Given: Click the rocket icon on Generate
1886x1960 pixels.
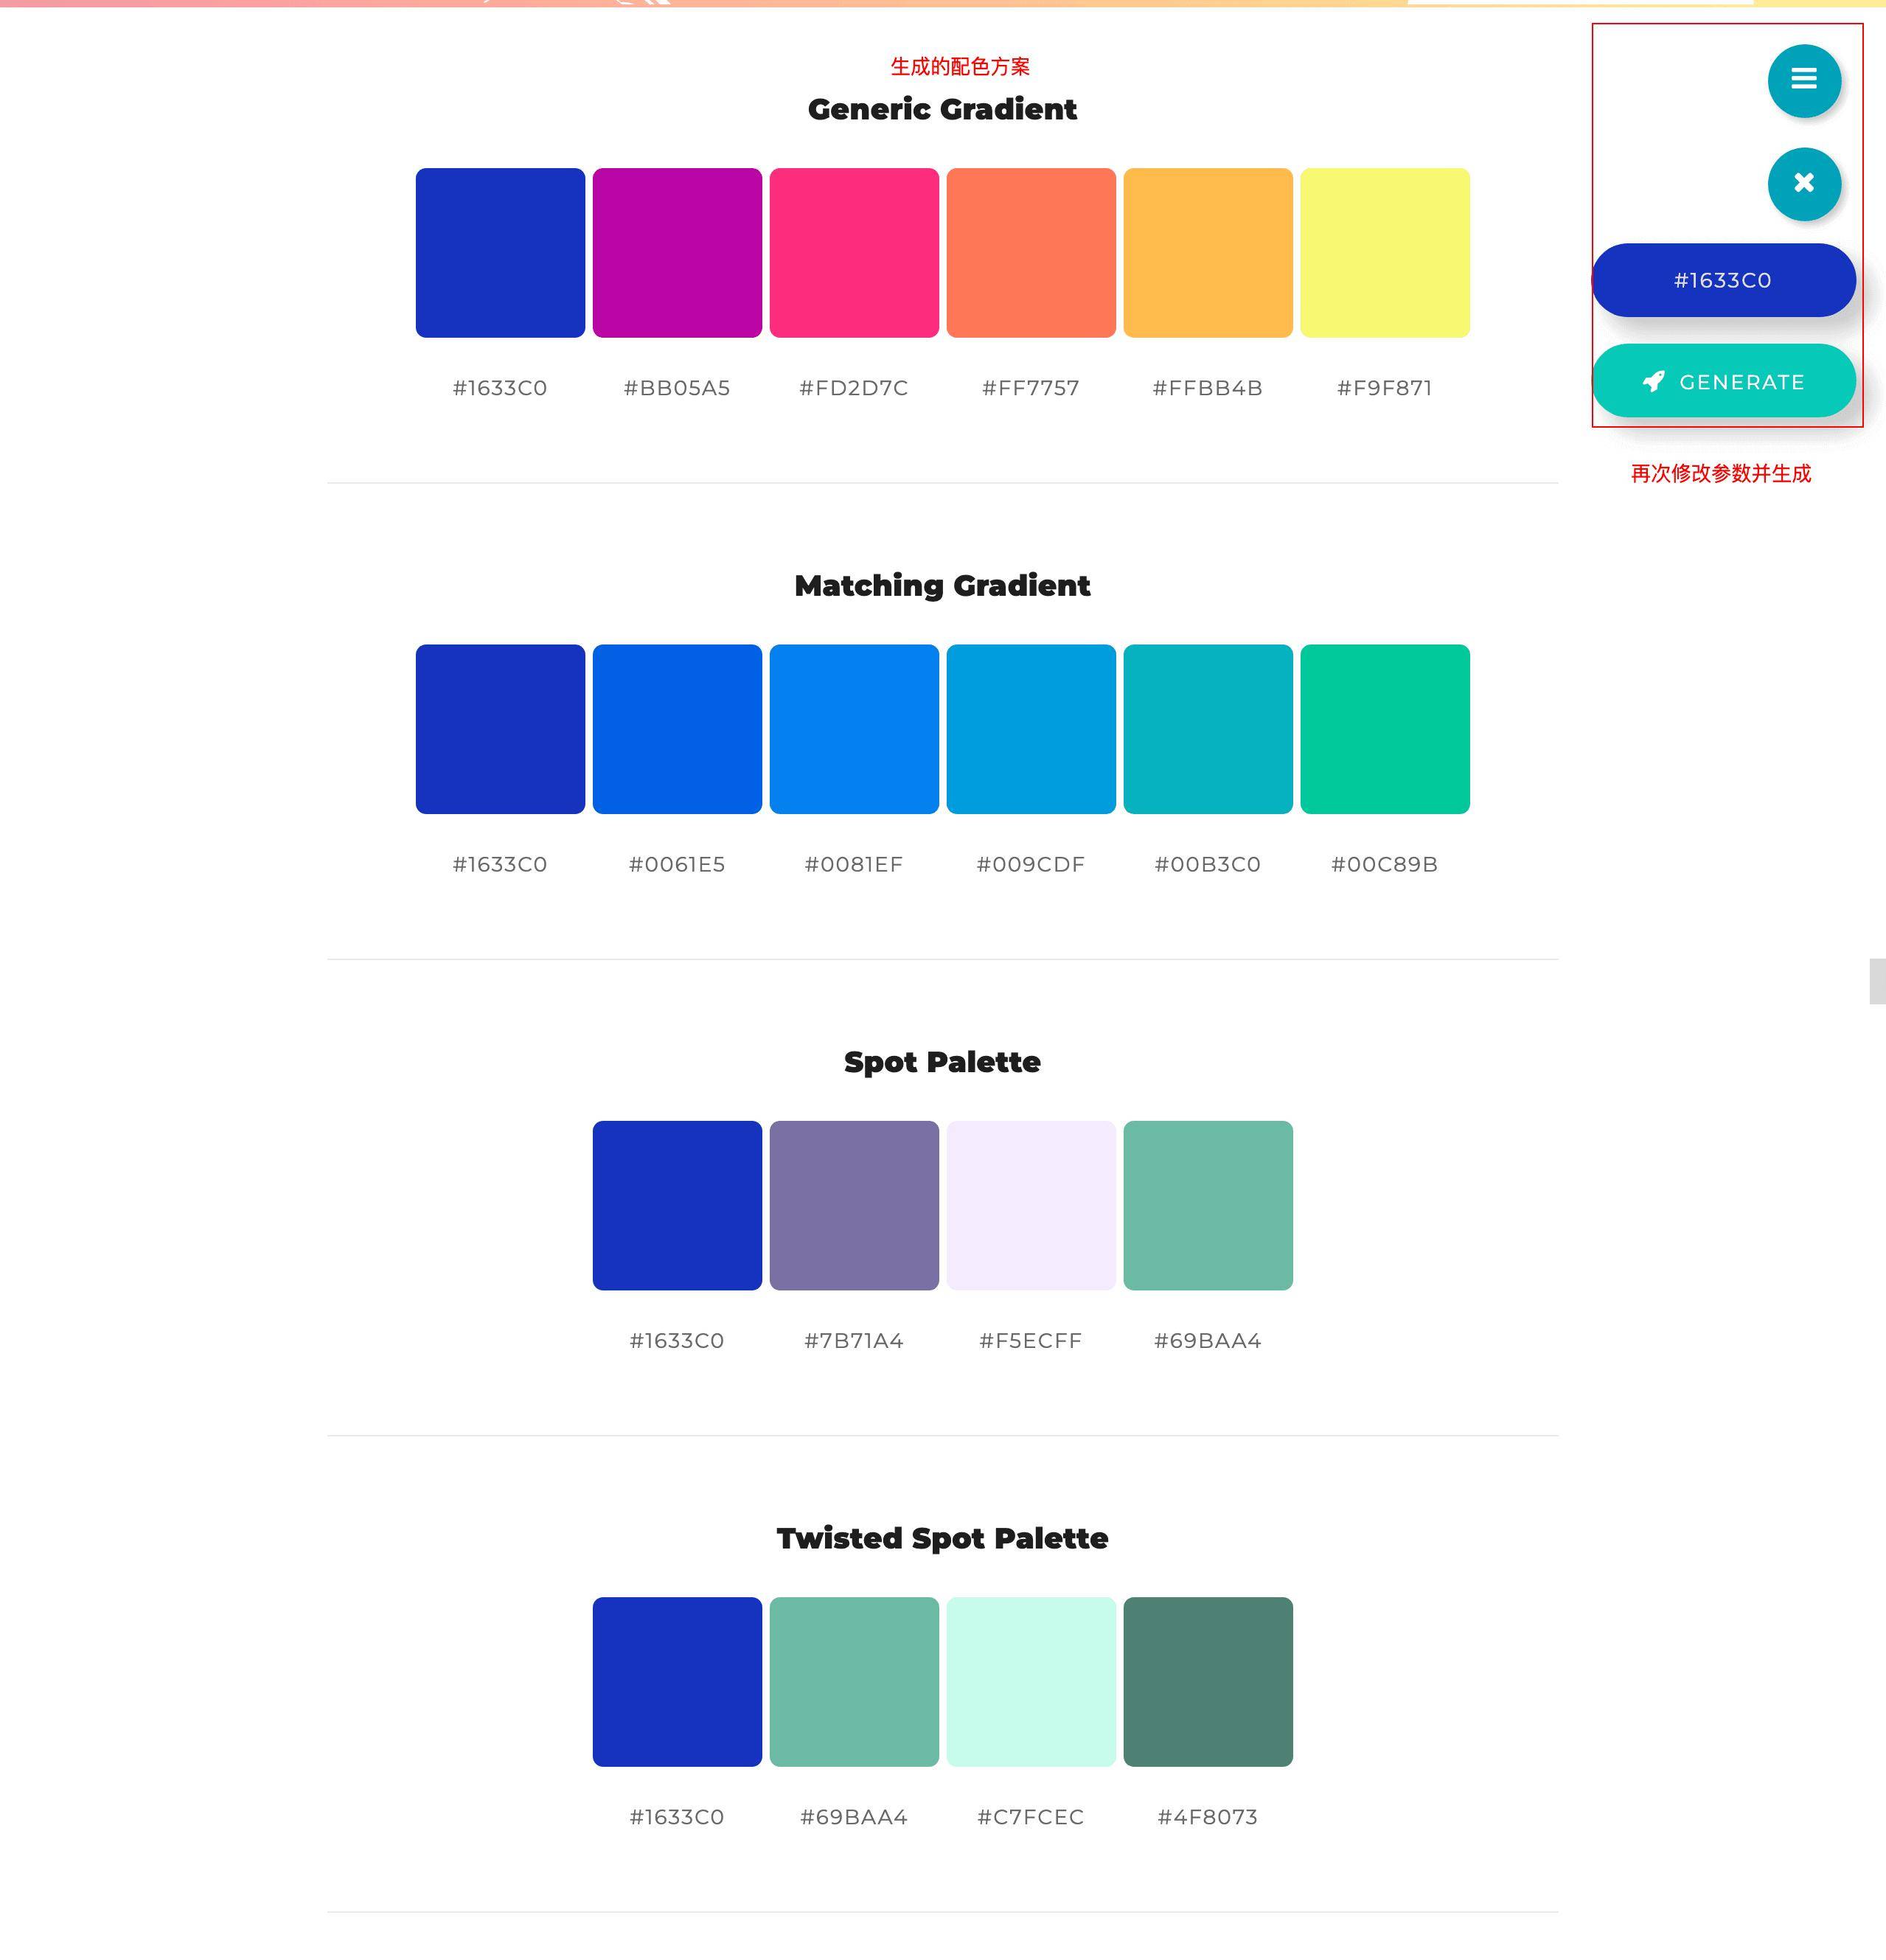Looking at the screenshot, I should point(1654,381).
